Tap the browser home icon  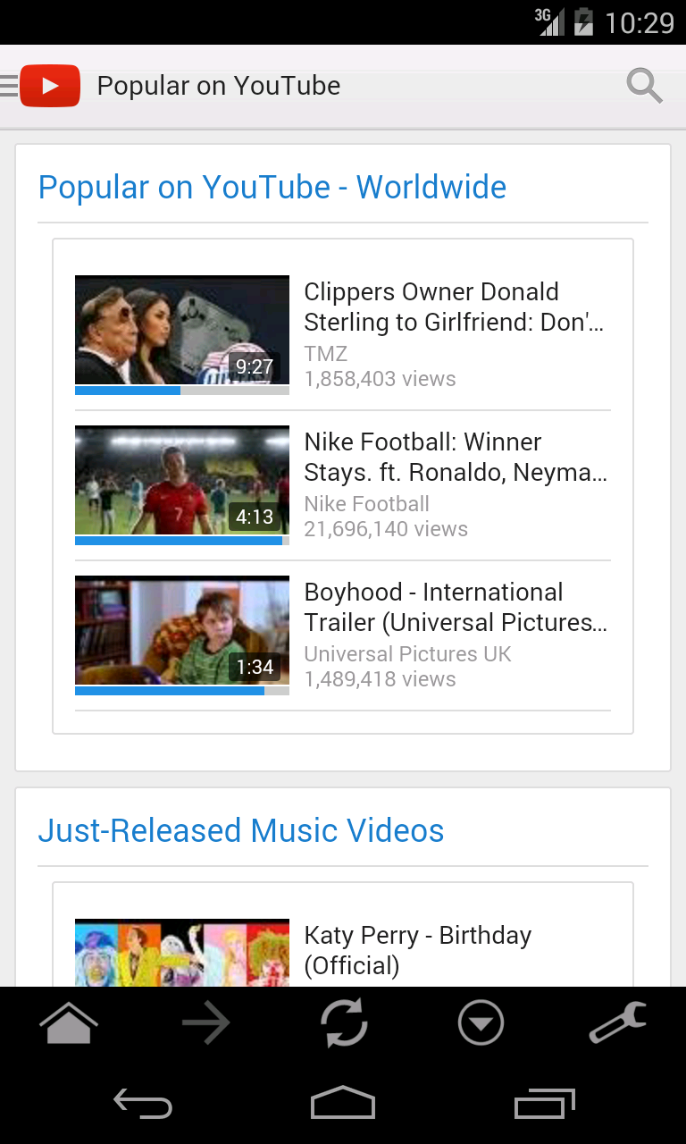click(x=69, y=1023)
